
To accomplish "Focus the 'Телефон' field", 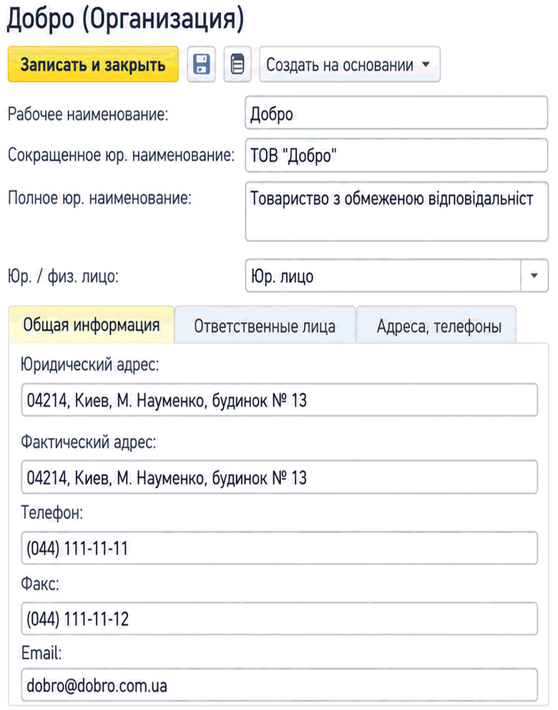I will (x=280, y=548).
